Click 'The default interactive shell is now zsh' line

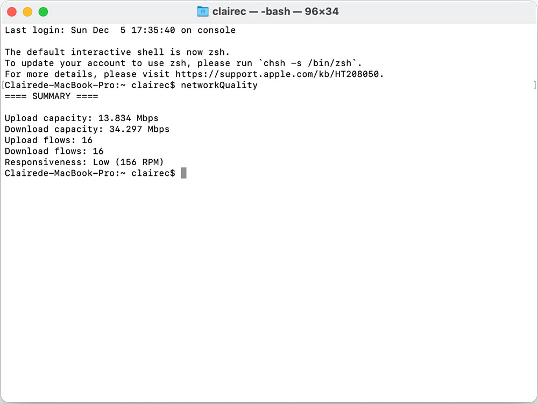(x=117, y=52)
